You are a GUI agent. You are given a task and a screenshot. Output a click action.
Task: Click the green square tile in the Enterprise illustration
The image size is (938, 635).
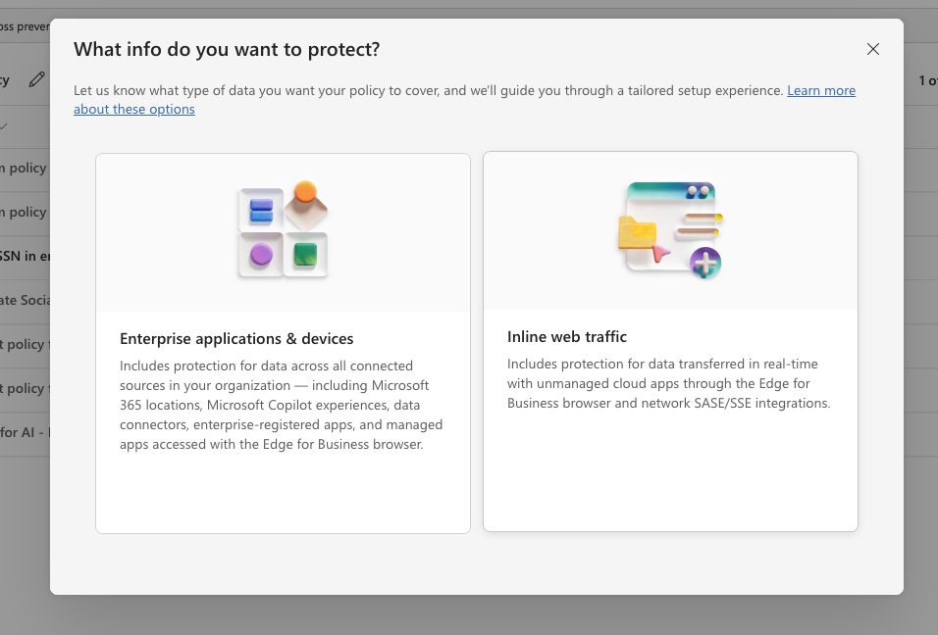pyautogui.click(x=305, y=255)
